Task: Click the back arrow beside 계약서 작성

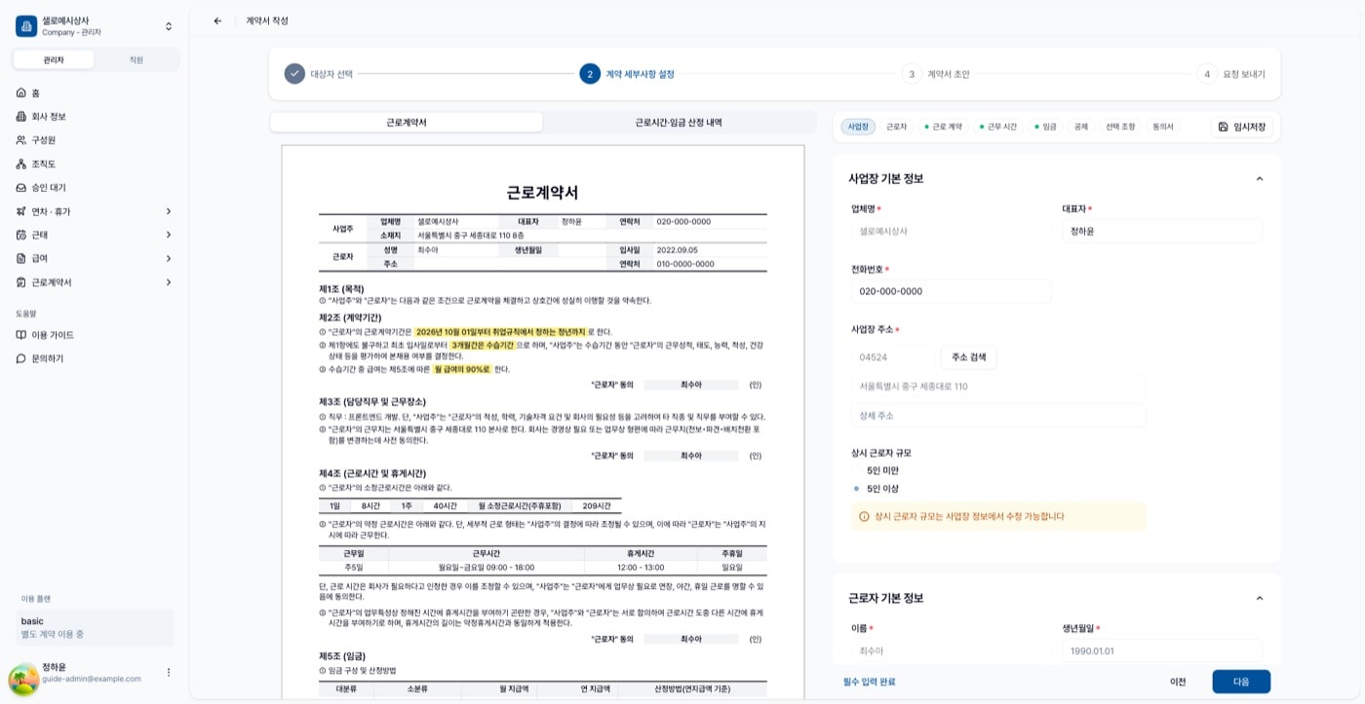Action: point(217,20)
